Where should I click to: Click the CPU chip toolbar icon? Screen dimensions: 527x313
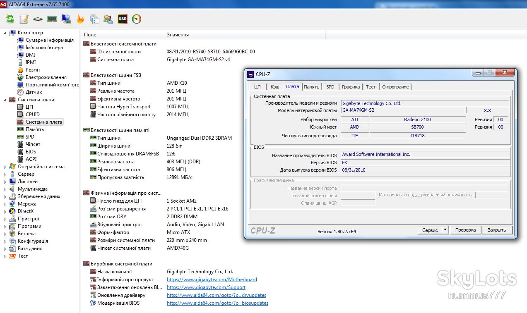pos(38,19)
